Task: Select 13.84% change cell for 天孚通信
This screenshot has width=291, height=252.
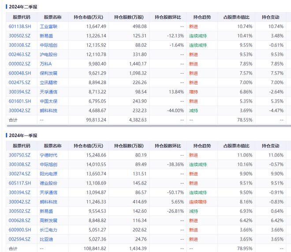Action: (176, 92)
